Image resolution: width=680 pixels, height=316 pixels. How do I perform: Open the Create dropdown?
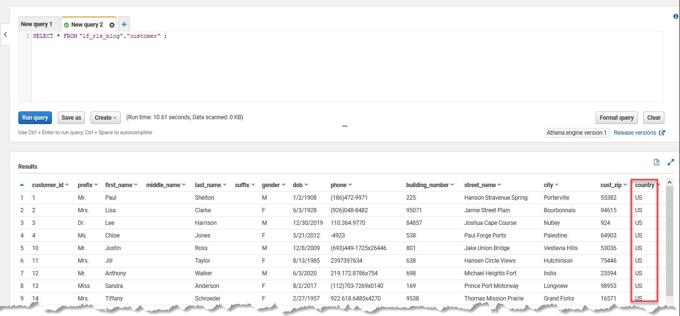click(105, 117)
